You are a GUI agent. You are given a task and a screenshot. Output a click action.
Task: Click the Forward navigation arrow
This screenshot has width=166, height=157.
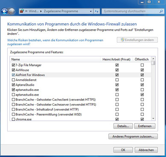pos(12,11)
